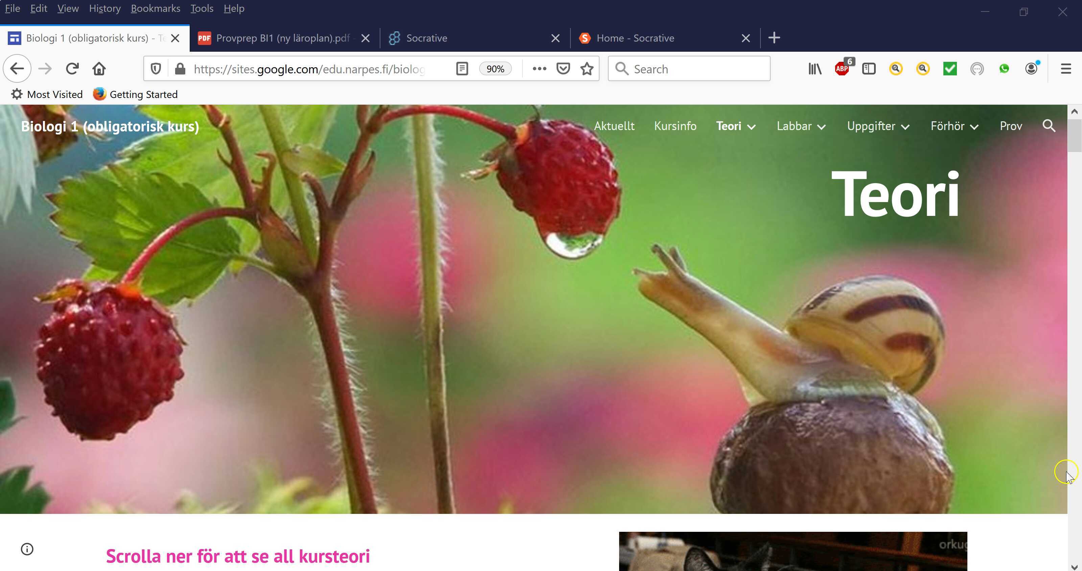This screenshot has width=1082, height=571.
Task: Reset the 90% zoom level indicator
Action: coord(495,69)
